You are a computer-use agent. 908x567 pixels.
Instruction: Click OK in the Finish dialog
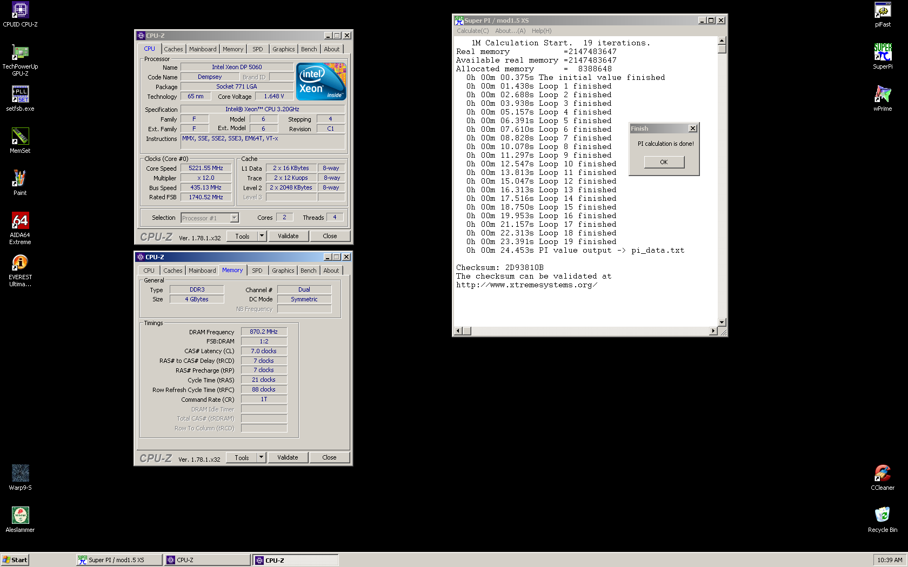[x=664, y=162]
